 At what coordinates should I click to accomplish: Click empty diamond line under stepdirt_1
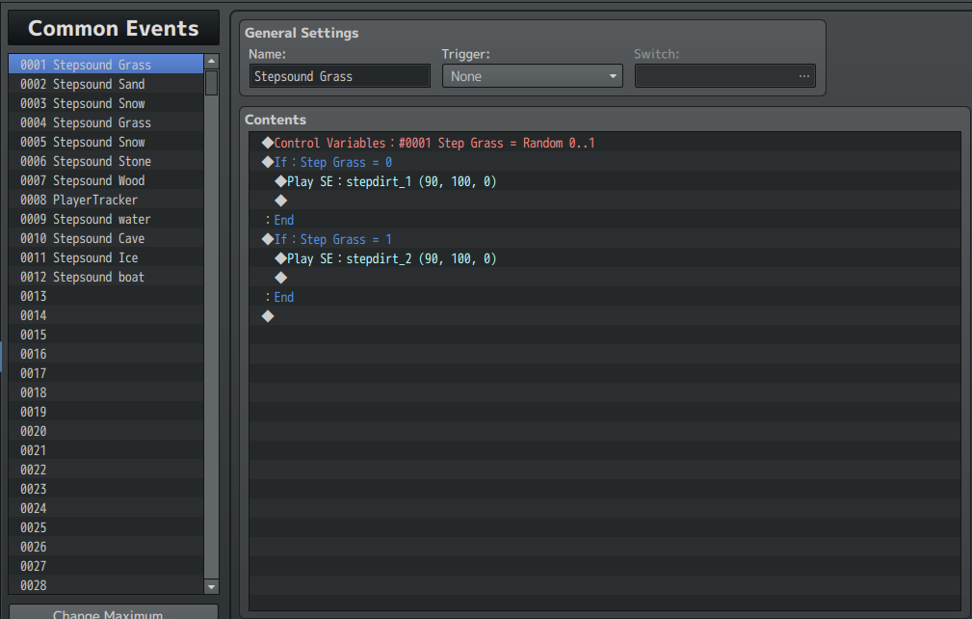[281, 201]
